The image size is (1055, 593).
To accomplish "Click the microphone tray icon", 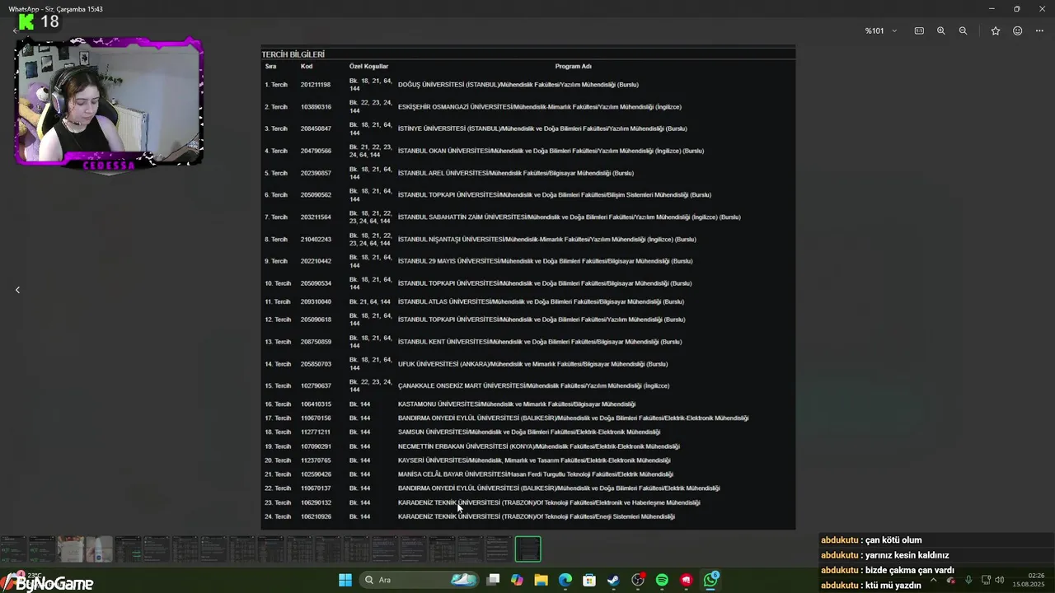I will [968, 580].
